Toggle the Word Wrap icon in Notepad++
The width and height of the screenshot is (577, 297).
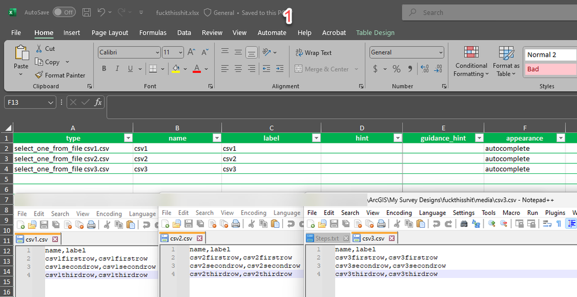pos(547,224)
